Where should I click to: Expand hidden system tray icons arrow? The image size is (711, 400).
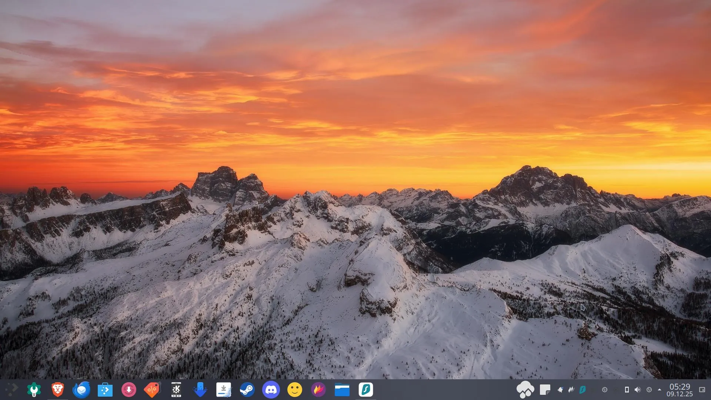pos(660,389)
